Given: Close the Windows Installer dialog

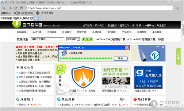Looking at the screenshot, I should pos(127,48).
